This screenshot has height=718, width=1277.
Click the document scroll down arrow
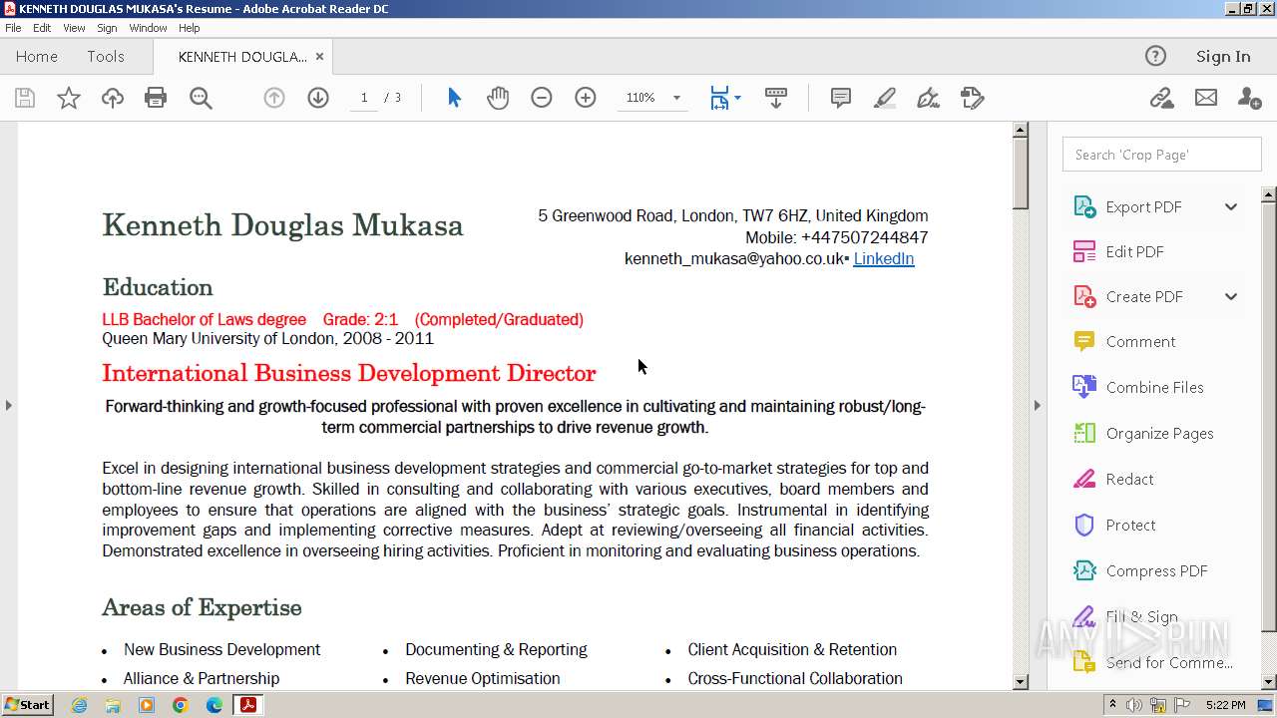pyautogui.click(x=1021, y=682)
